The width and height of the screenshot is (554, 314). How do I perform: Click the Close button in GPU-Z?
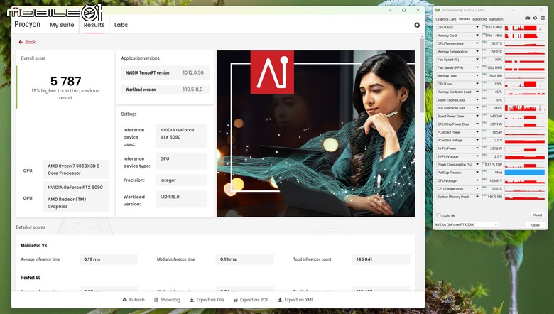pyautogui.click(x=536, y=225)
